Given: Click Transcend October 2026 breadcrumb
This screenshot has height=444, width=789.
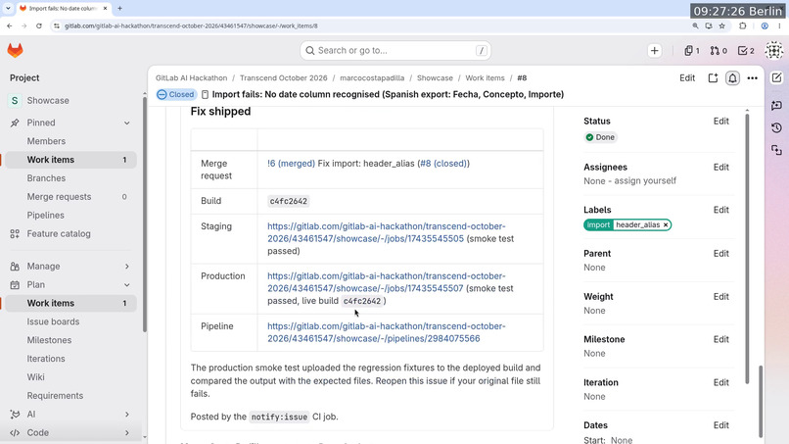Looking at the screenshot, I should click(x=283, y=78).
